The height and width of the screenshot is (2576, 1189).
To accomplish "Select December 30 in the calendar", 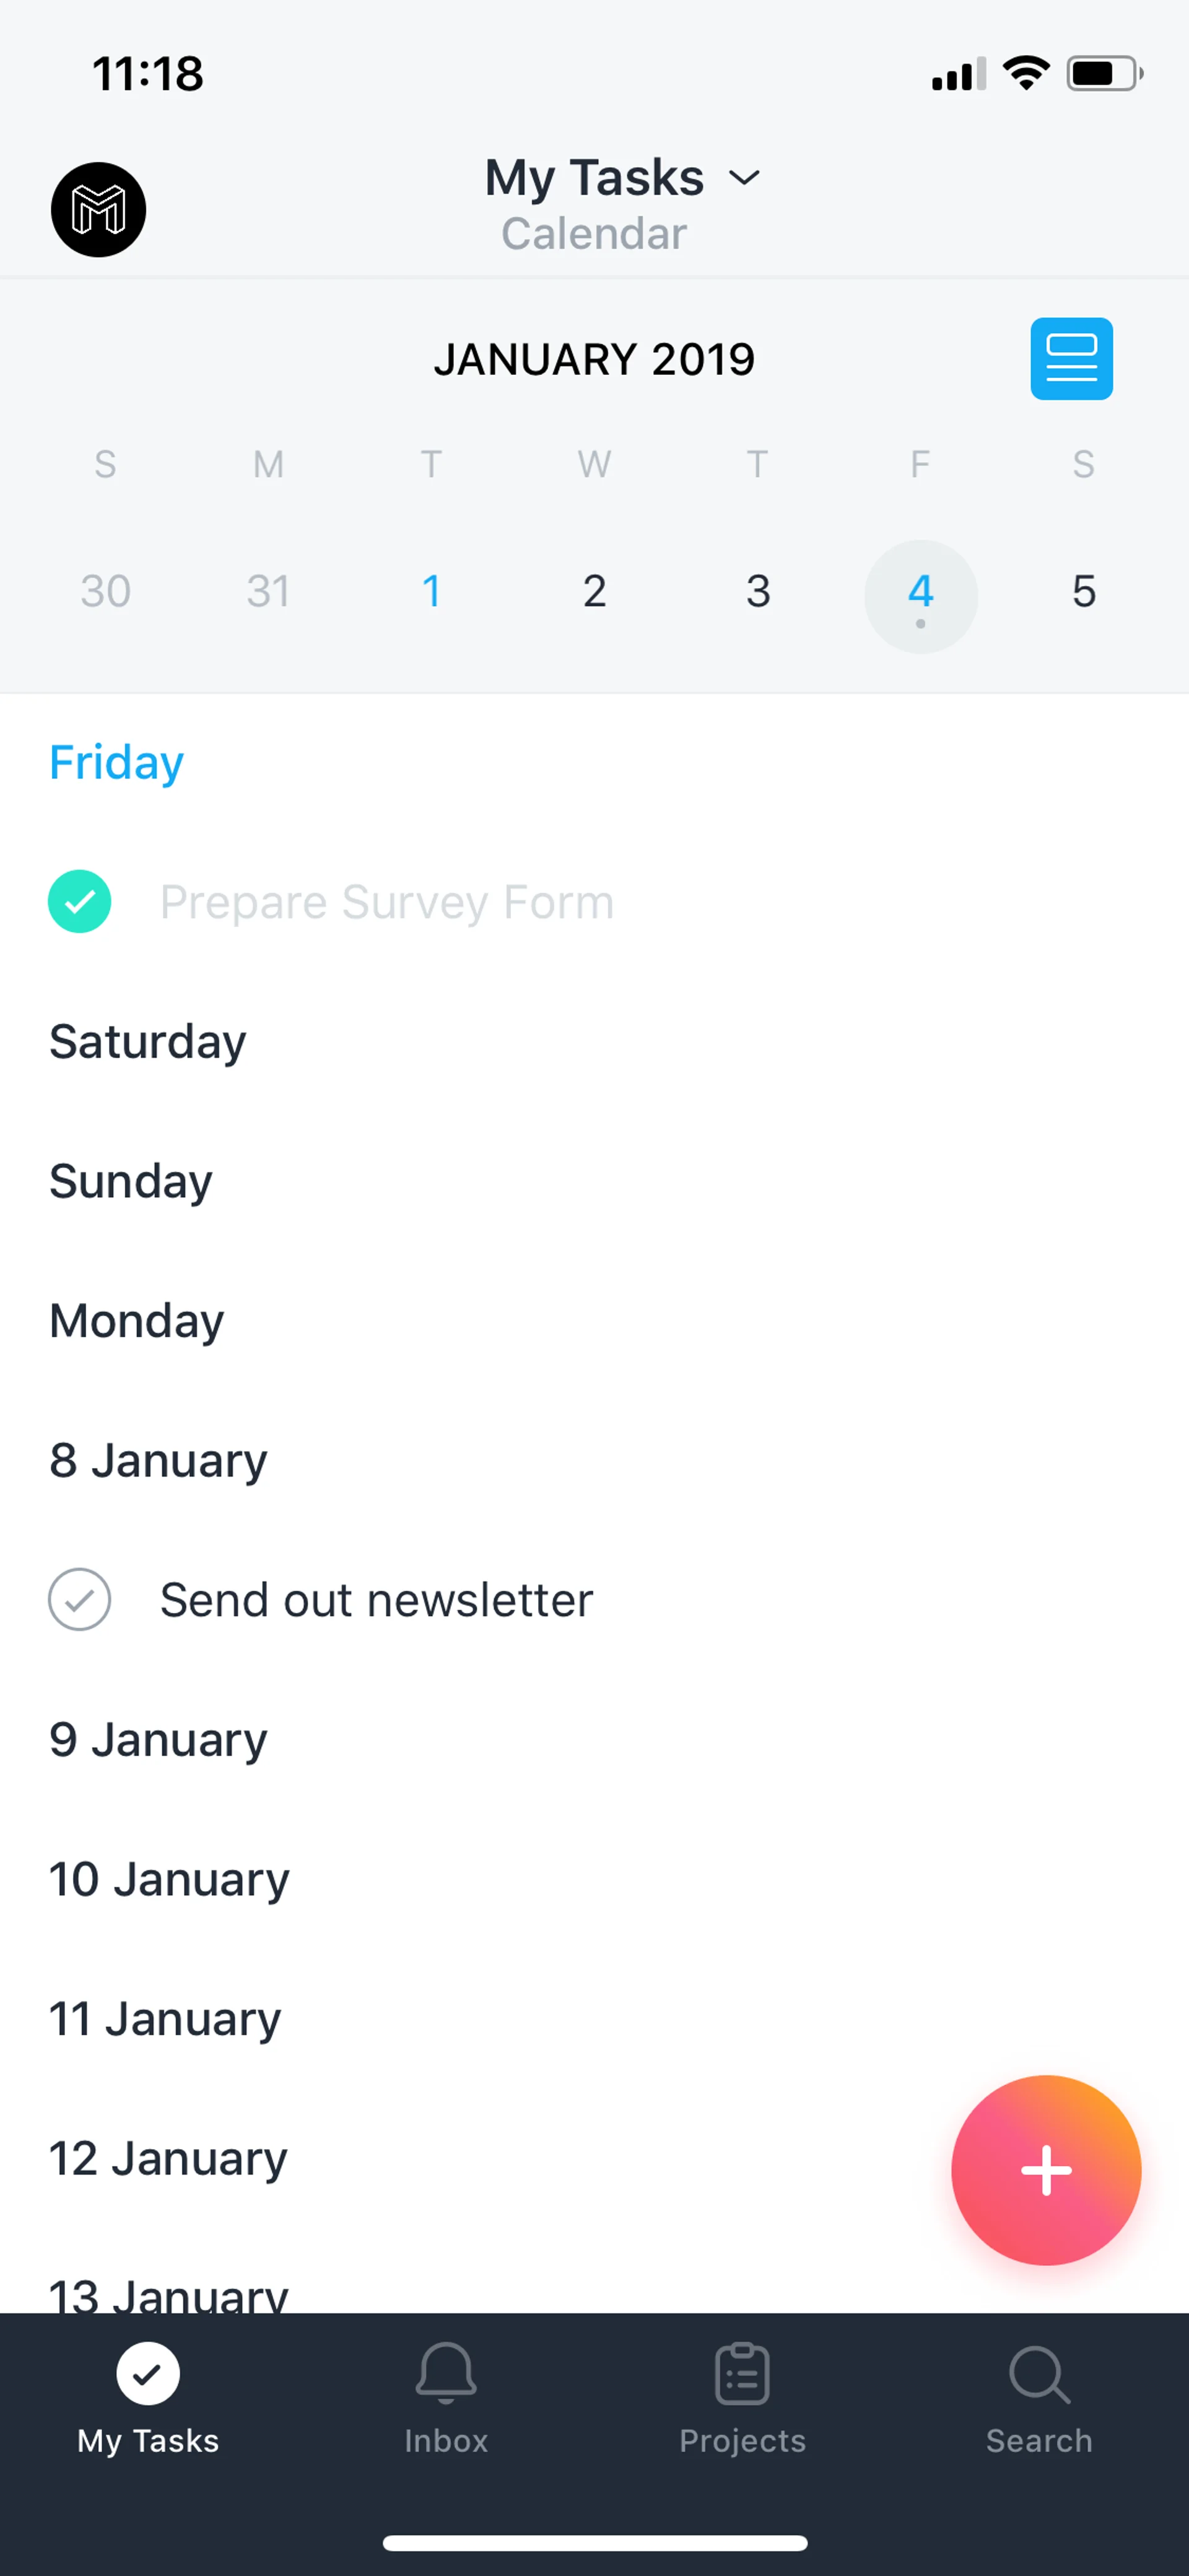I will click(106, 592).
